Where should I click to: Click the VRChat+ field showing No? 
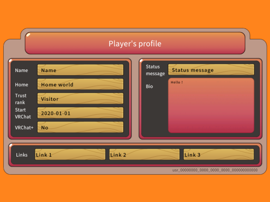(x=80, y=127)
